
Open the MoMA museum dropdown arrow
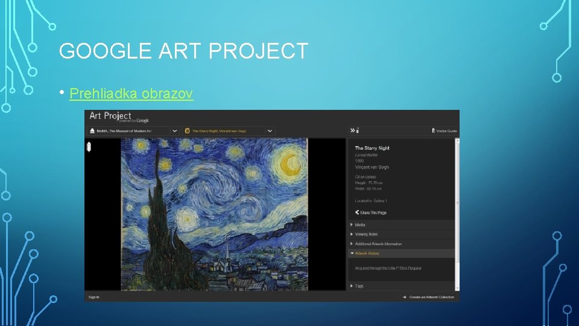[x=175, y=131]
